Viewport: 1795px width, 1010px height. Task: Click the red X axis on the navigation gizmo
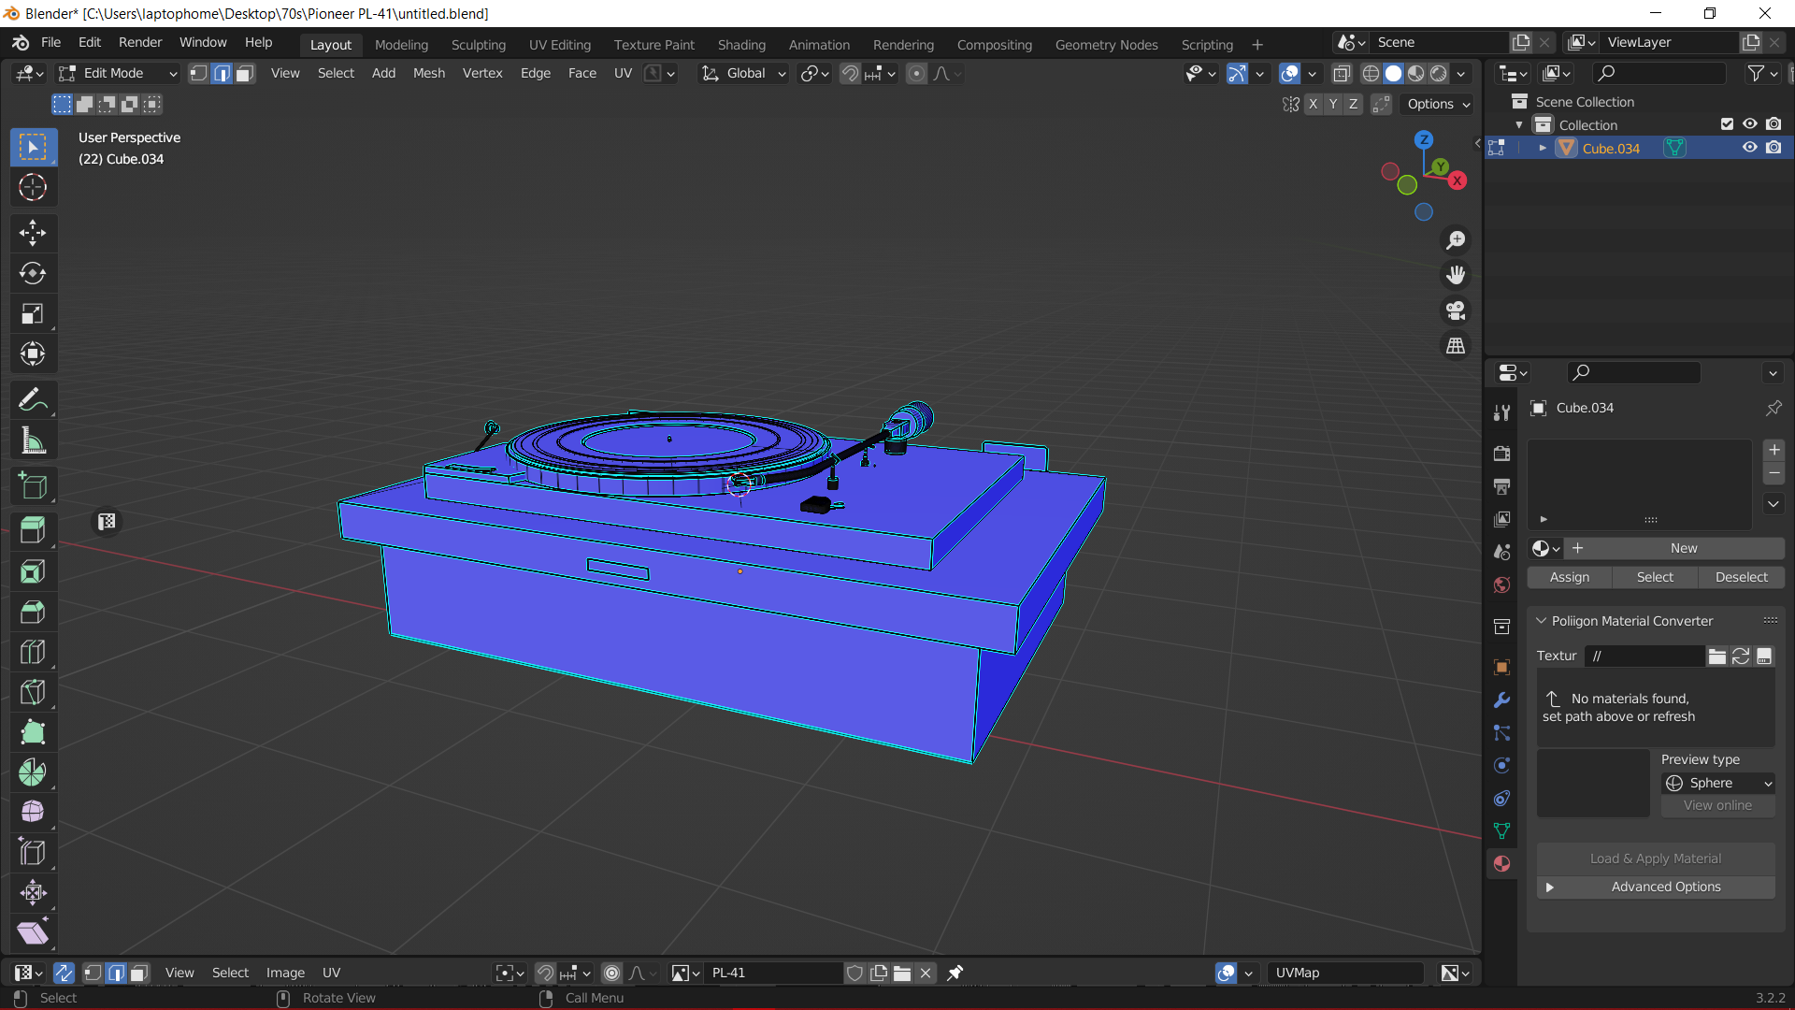tap(1458, 180)
